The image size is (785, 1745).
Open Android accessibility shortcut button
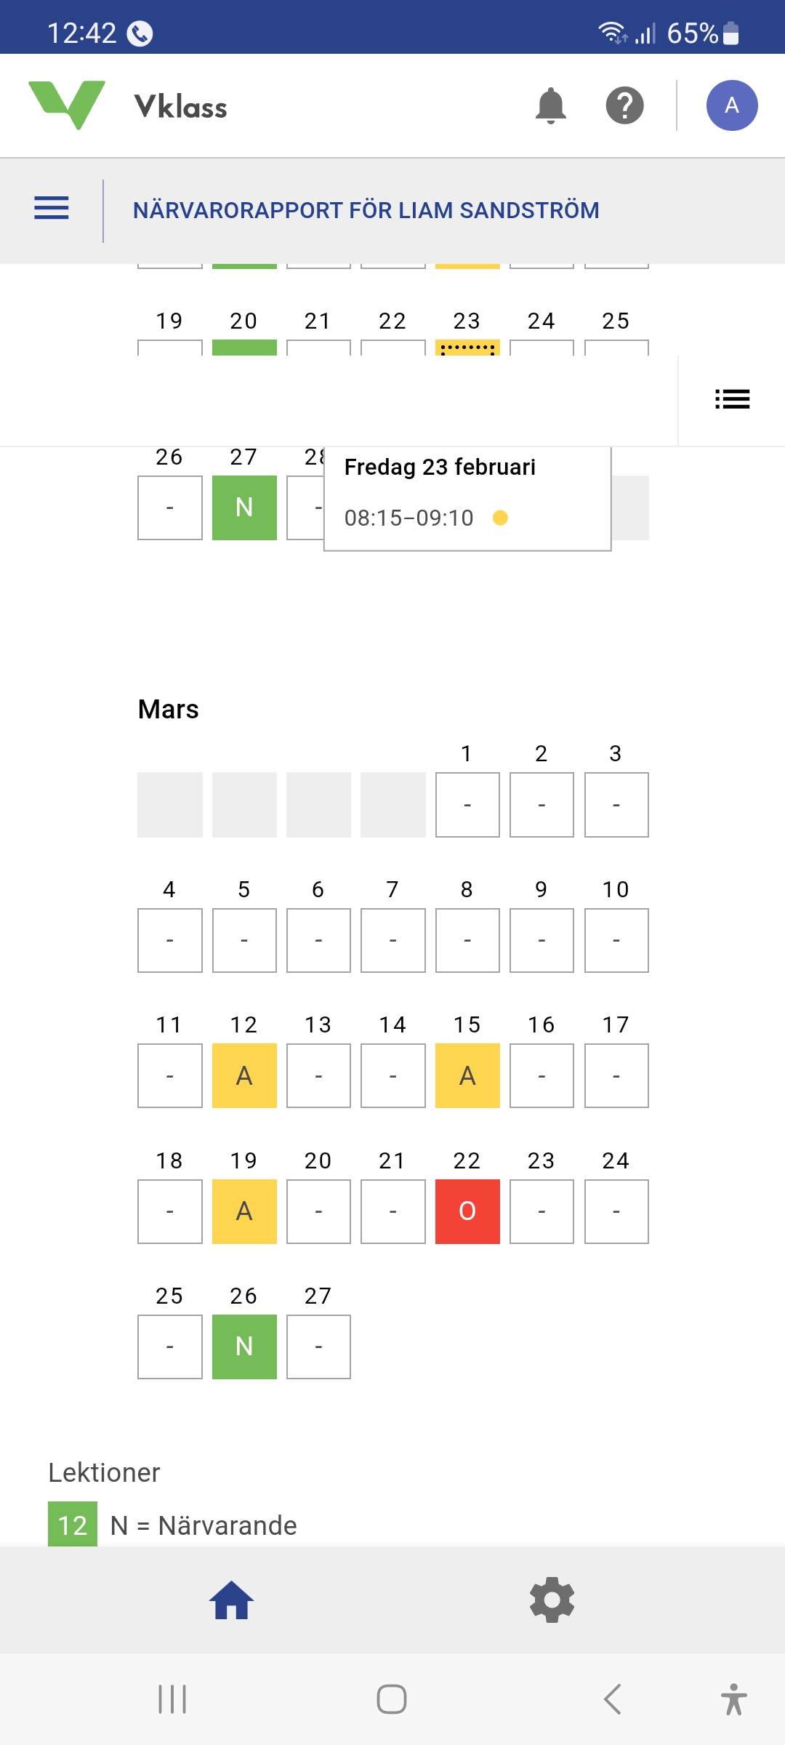point(733,1699)
